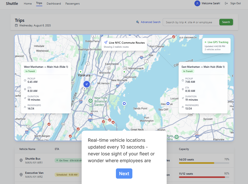
Task: Click the 11/12 seats capacity bar
Action: [x=204, y=177]
